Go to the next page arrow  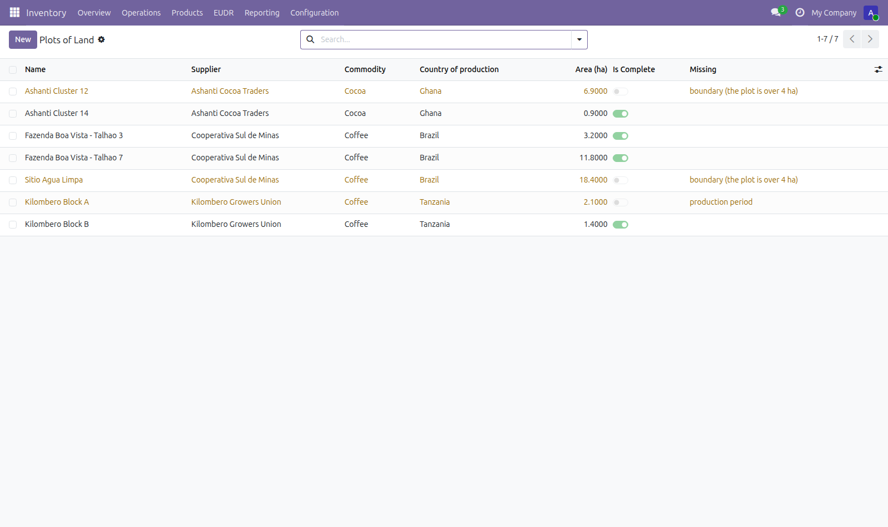pyautogui.click(x=870, y=39)
